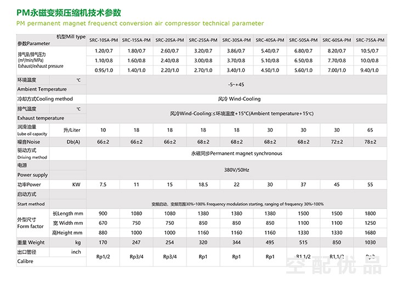
Task: Select the SRC-15SA-PM column header
Action: coord(136,40)
